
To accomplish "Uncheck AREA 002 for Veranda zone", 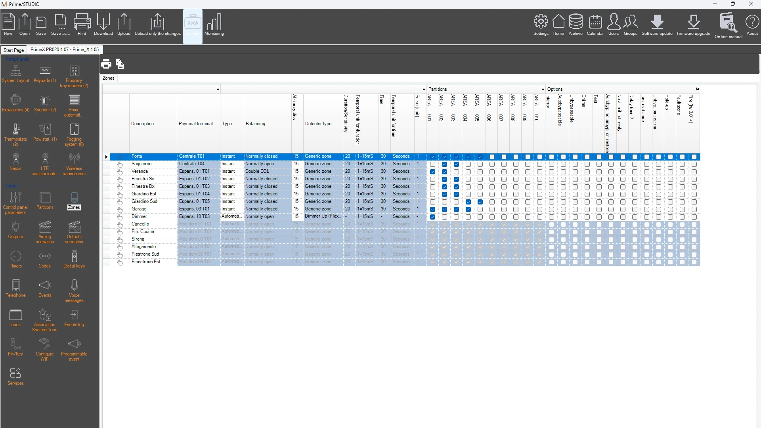I will [444, 172].
